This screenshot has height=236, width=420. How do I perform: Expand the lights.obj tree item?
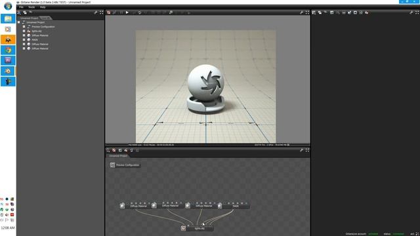click(24, 31)
